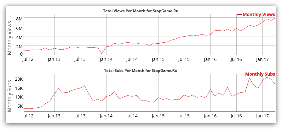Click the 8M label on the views axis
This screenshot has height=129, width=282.
[x=19, y=19]
